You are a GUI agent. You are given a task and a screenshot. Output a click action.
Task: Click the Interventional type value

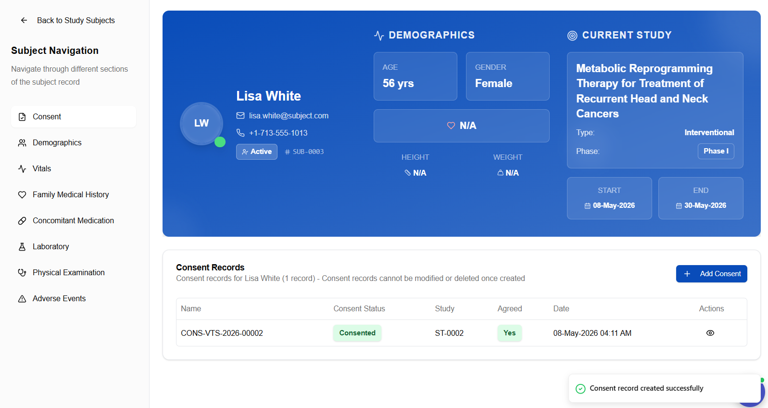[709, 132]
